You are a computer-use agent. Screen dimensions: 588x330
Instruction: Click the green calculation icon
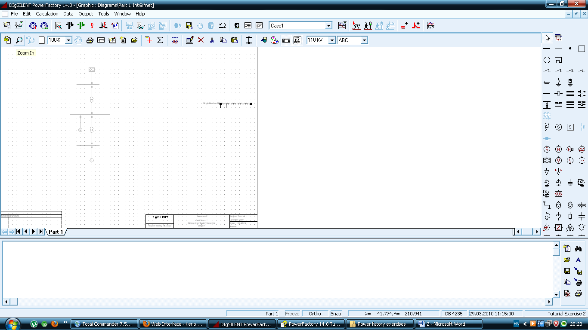pos(81,26)
